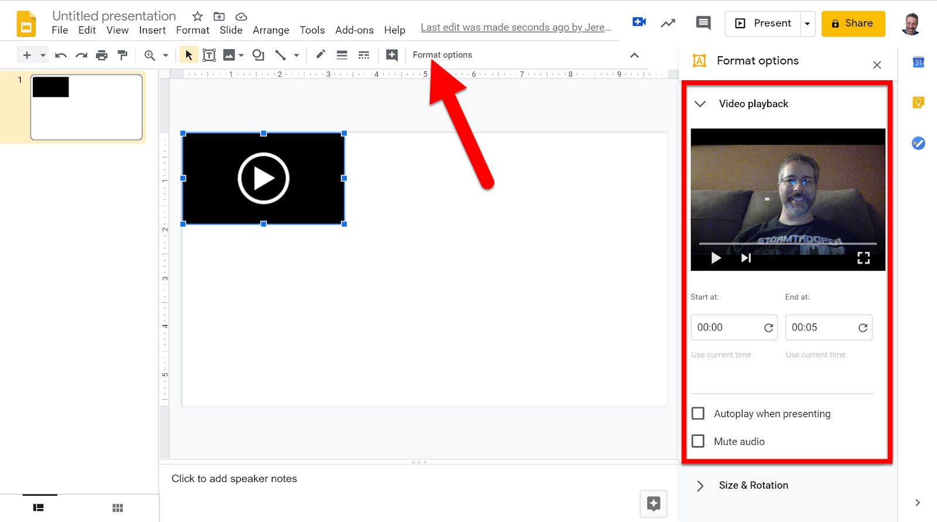Click the Share button

[853, 23]
